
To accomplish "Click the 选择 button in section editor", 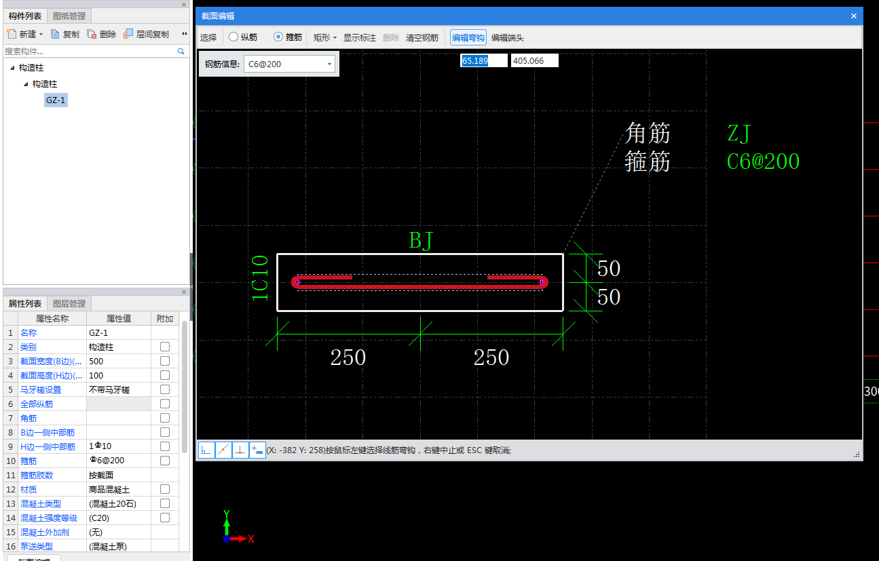I will [208, 38].
